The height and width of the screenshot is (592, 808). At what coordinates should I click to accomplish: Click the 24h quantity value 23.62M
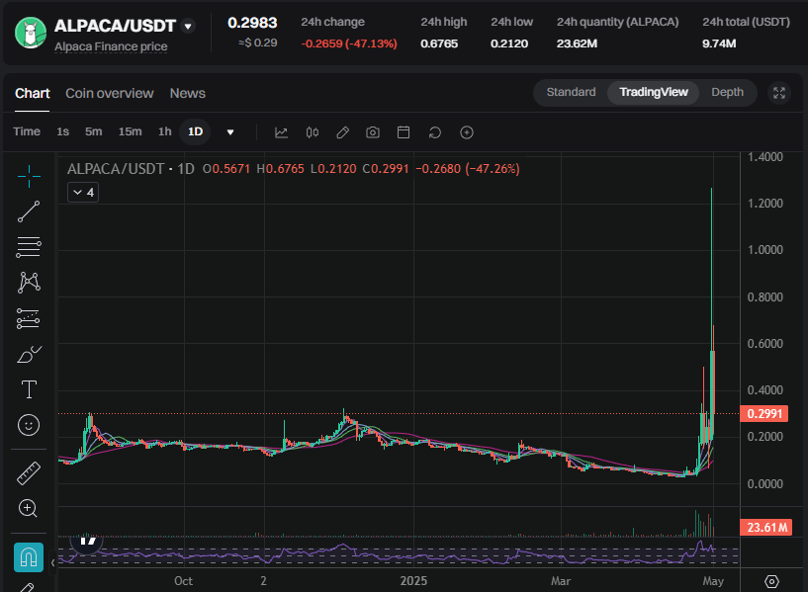click(x=577, y=43)
